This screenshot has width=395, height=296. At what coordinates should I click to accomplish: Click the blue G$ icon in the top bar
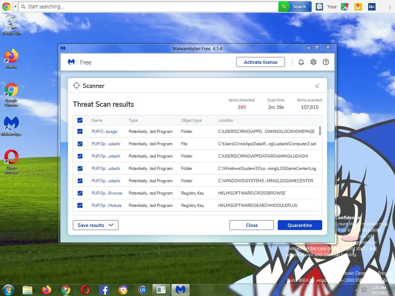[x=372, y=6]
